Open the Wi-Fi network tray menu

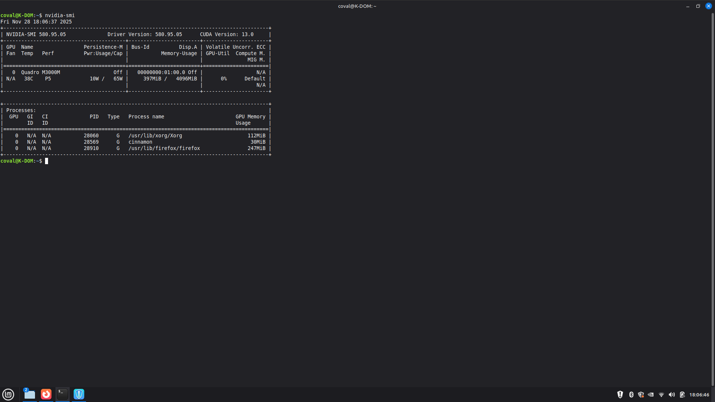[661, 395]
